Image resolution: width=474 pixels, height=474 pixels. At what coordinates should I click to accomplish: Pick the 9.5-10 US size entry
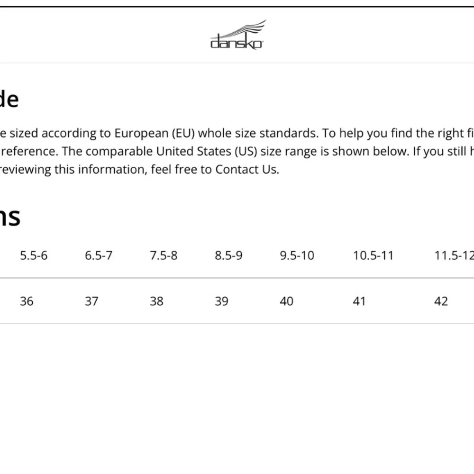tap(297, 255)
